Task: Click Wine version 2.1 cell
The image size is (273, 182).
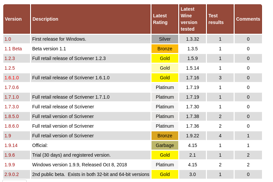Action: (x=193, y=155)
